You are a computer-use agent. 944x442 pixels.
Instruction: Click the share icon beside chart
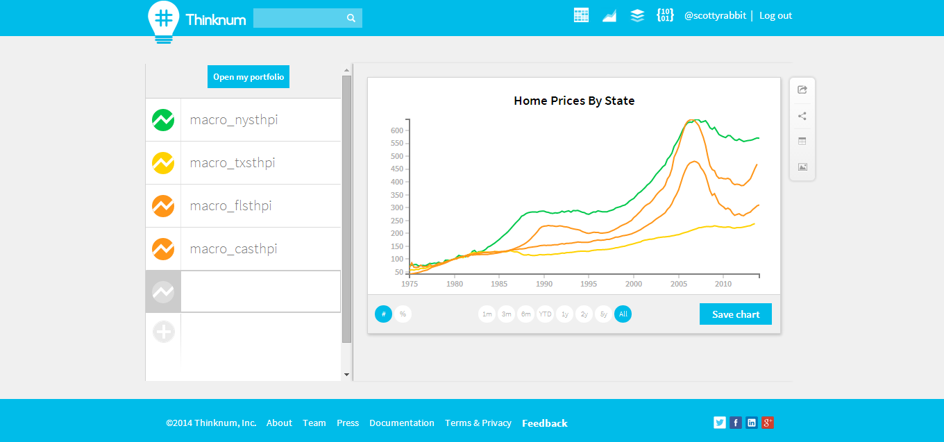pos(802,116)
